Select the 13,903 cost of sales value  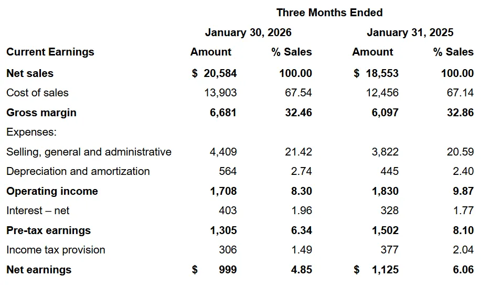220,93
